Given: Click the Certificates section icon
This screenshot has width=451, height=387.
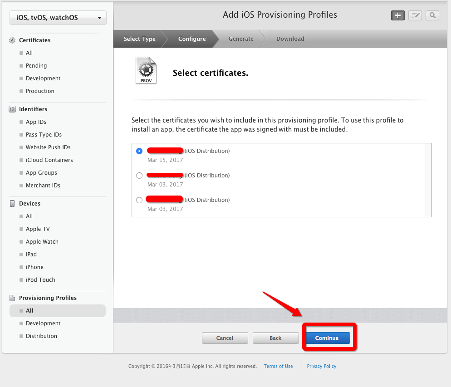Looking at the screenshot, I should click(12, 40).
